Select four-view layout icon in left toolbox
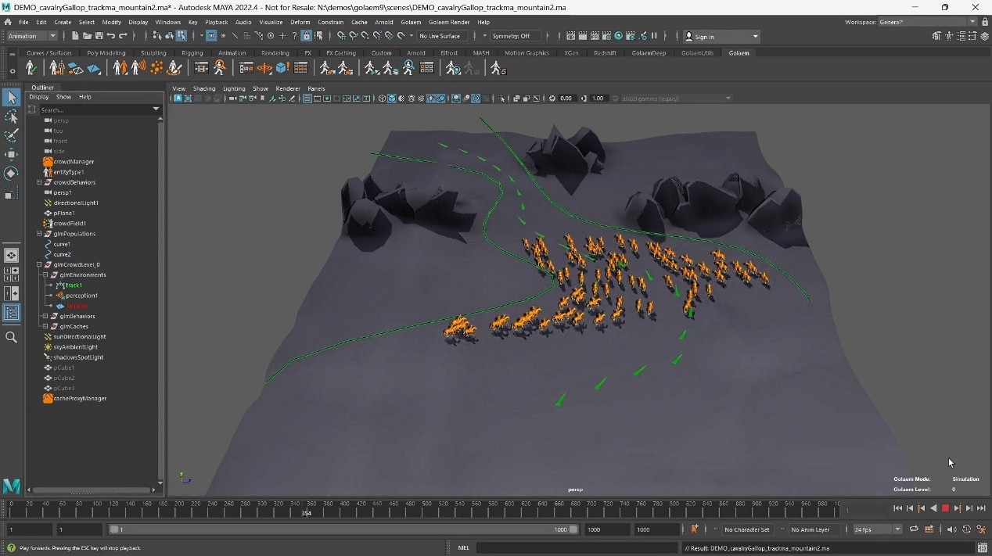Viewport: 992px width, 556px height. point(11,274)
